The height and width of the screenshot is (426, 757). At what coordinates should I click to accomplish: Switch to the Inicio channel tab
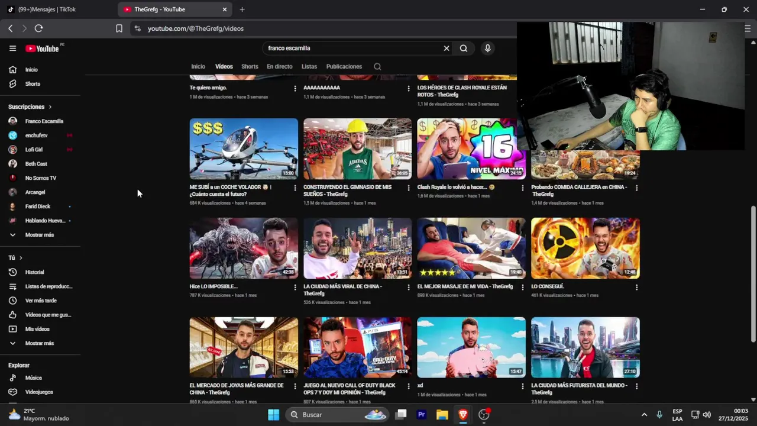pos(198,67)
